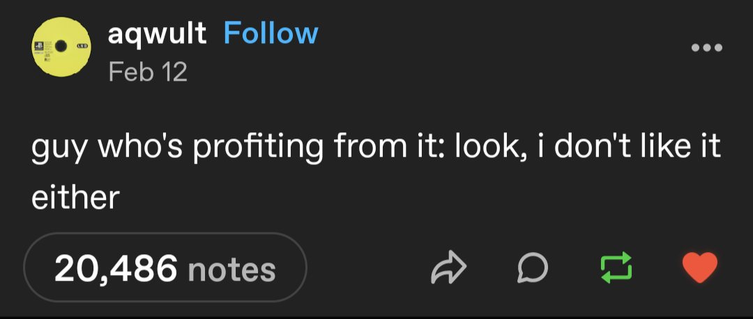The width and height of the screenshot is (753, 319).
Task: Click the red heart like icon
Action: [x=699, y=268]
